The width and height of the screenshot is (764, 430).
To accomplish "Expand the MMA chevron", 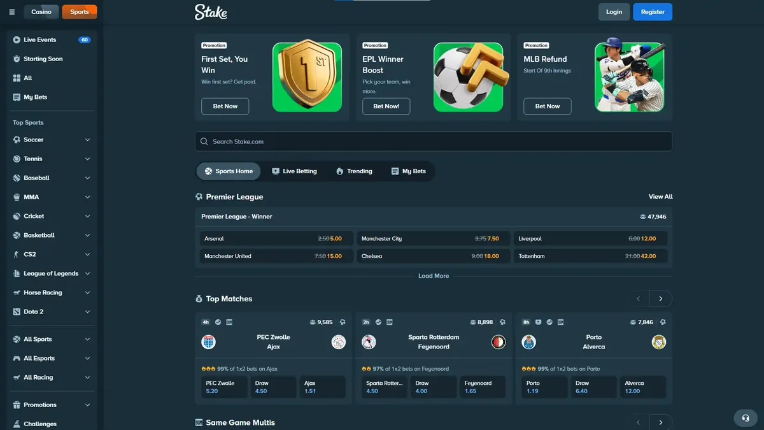I will point(87,197).
